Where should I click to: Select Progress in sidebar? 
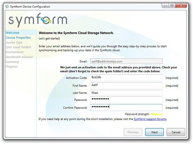point(12,67)
